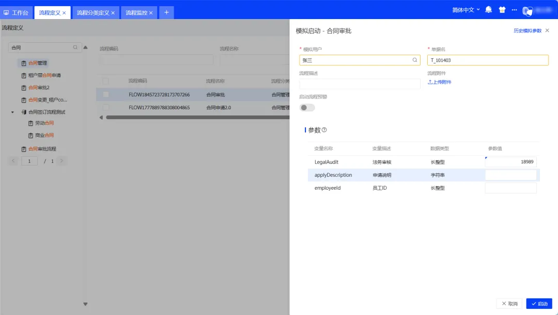Click the applyDescription parameter value field
Screen dimensions: 558x315
[510, 175]
